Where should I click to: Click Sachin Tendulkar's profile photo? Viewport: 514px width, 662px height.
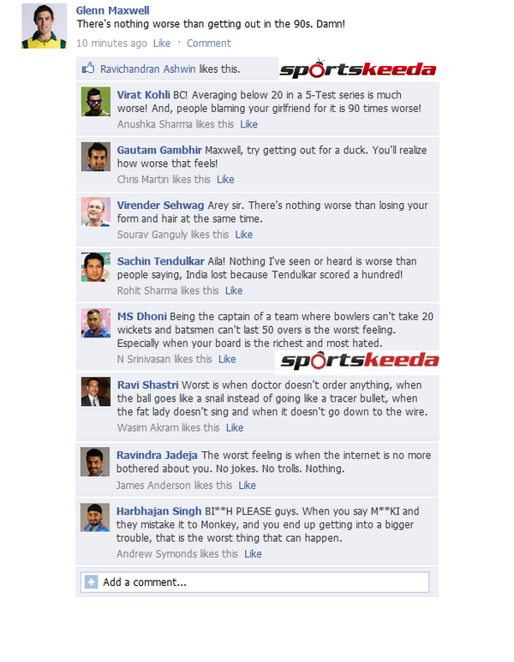tap(96, 267)
